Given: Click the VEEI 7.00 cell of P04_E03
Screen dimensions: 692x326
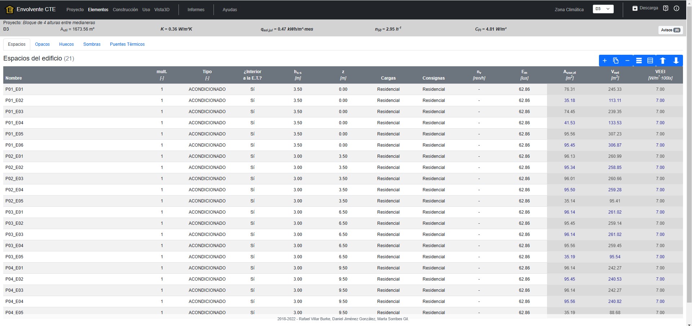Looking at the screenshot, I should point(660,290).
